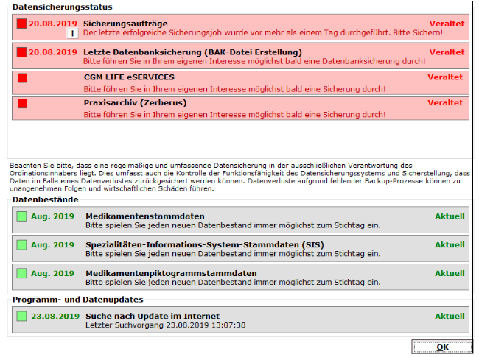Click Stichtag hint under SIS Stammdaten
The height and width of the screenshot is (357, 479).
point(233,254)
